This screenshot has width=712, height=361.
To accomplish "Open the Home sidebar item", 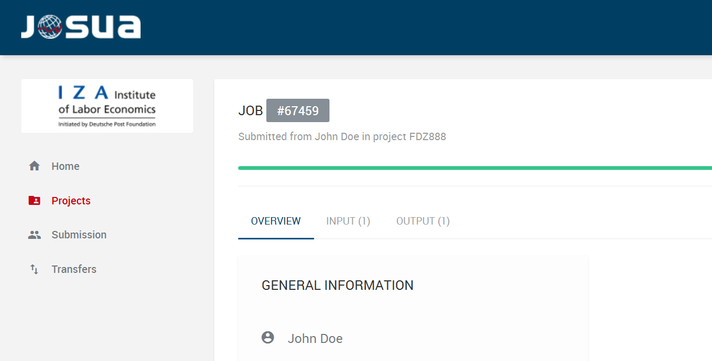I will (65, 166).
